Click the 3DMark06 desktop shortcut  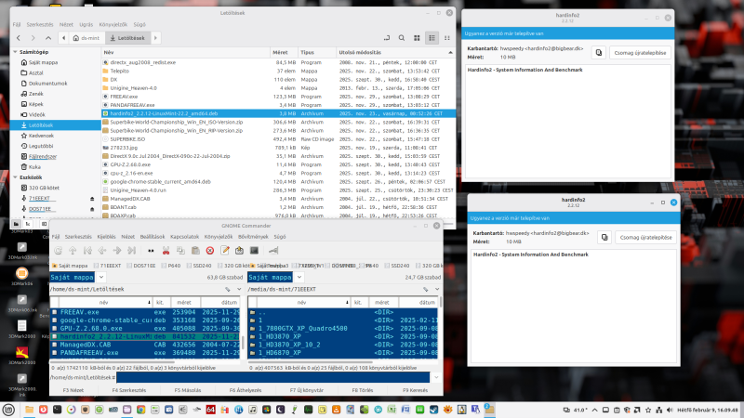(x=21, y=276)
